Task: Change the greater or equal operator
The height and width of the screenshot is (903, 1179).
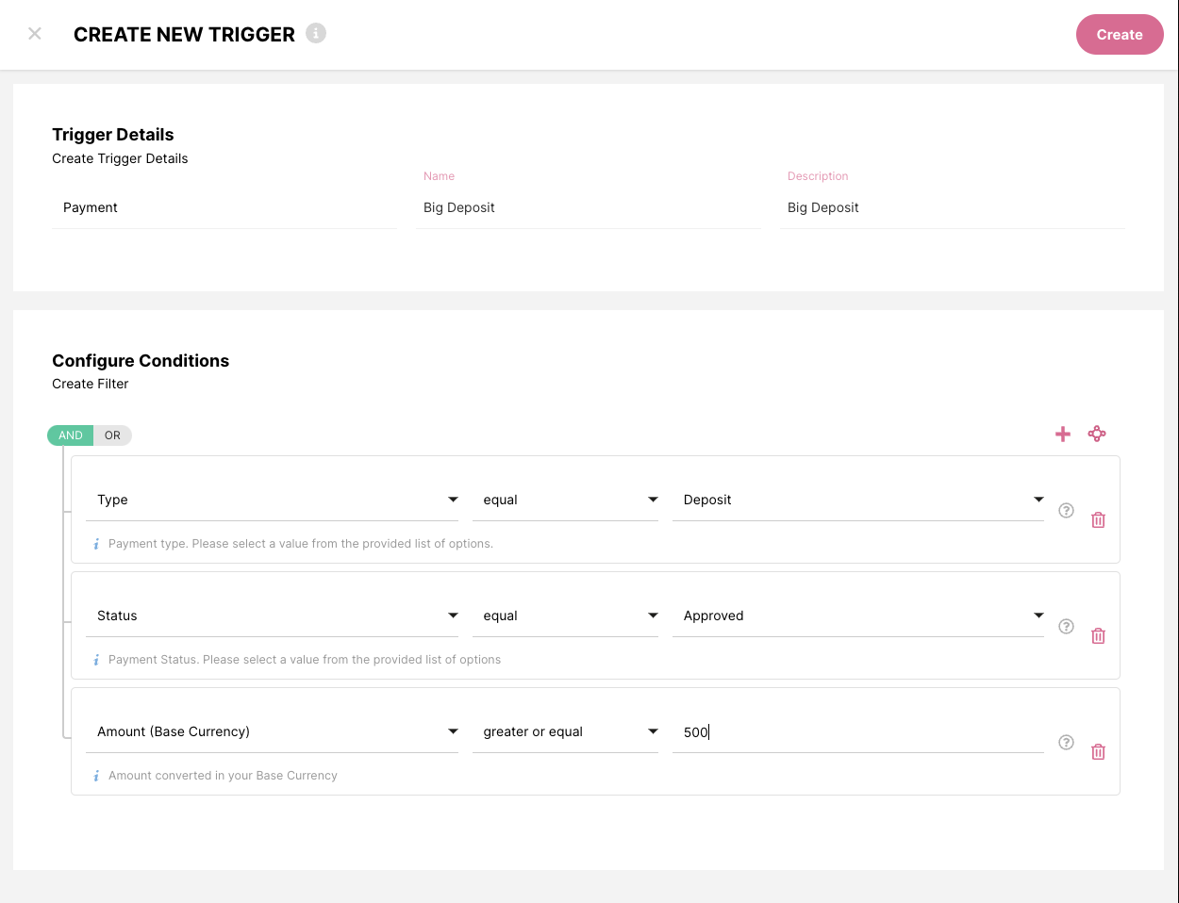Action: click(x=565, y=731)
